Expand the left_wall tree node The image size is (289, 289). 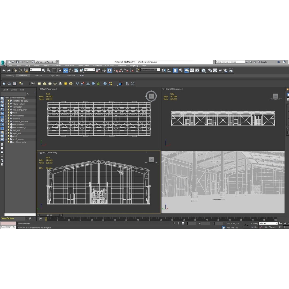point(6,131)
